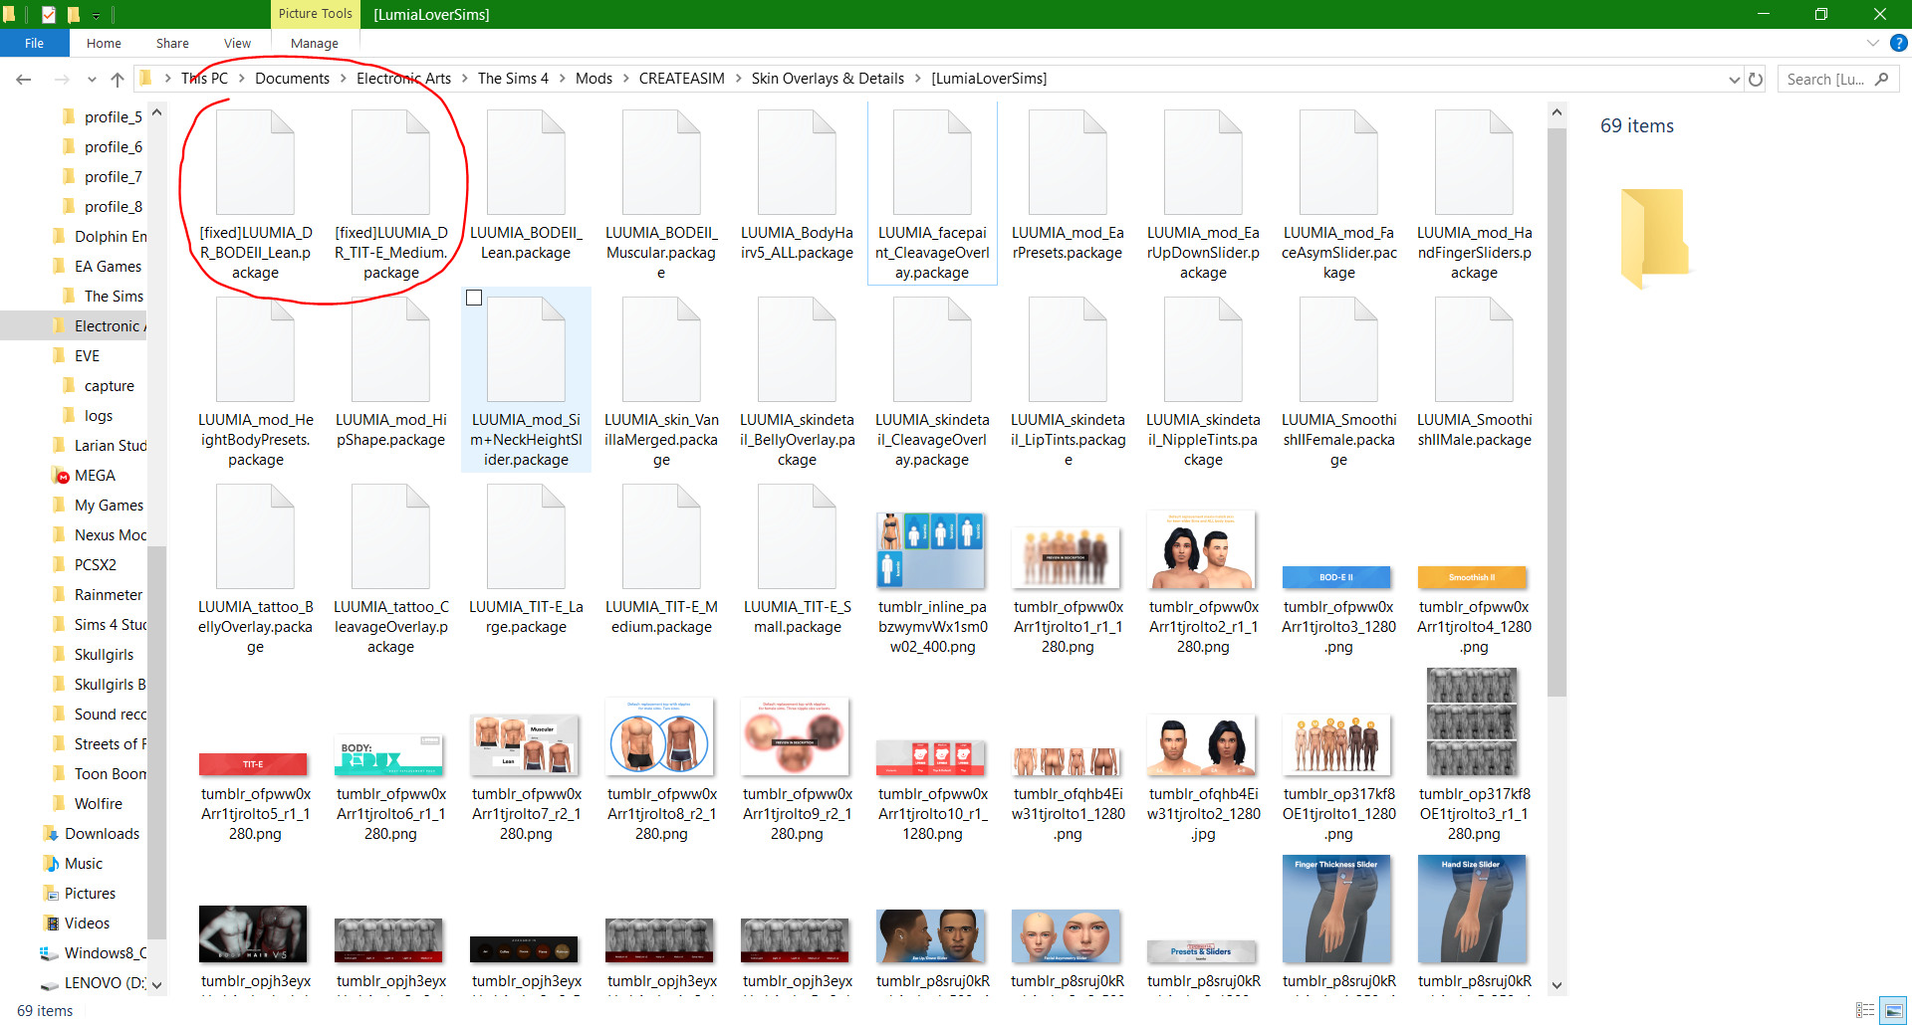Image resolution: width=1912 pixels, height=1025 pixels.
Task: Go forward using the forward arrow
Action: (x=62, y=79)
